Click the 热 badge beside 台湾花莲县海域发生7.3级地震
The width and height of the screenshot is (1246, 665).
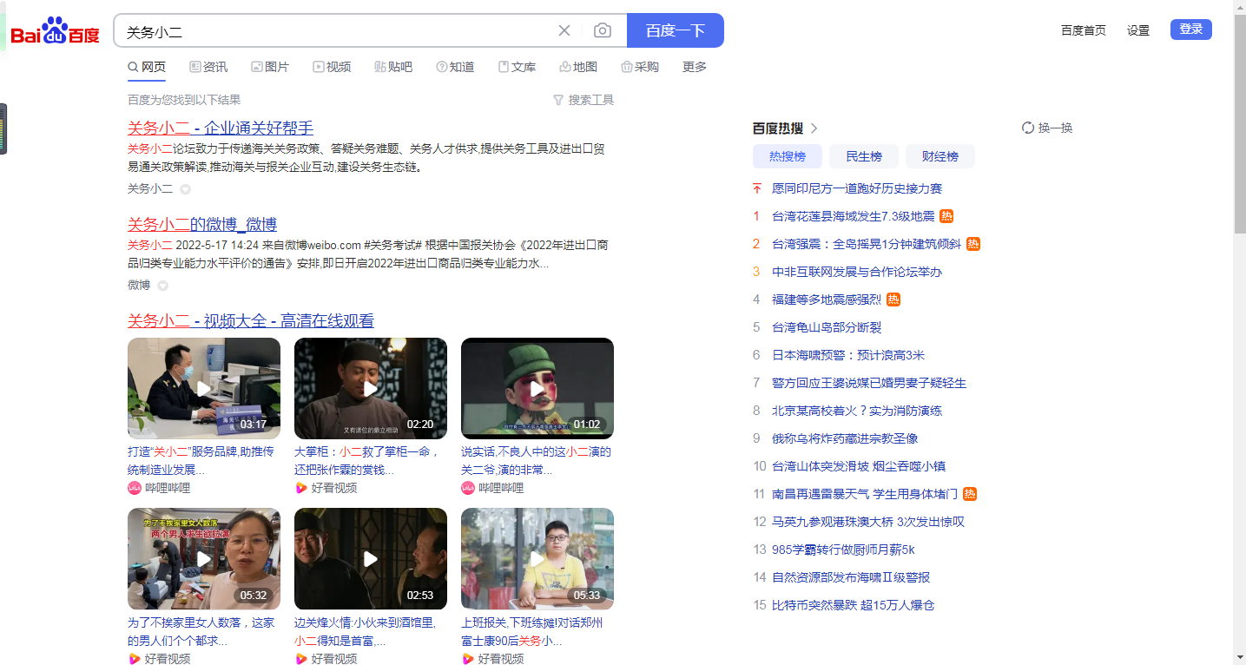[x=946, y=216]
